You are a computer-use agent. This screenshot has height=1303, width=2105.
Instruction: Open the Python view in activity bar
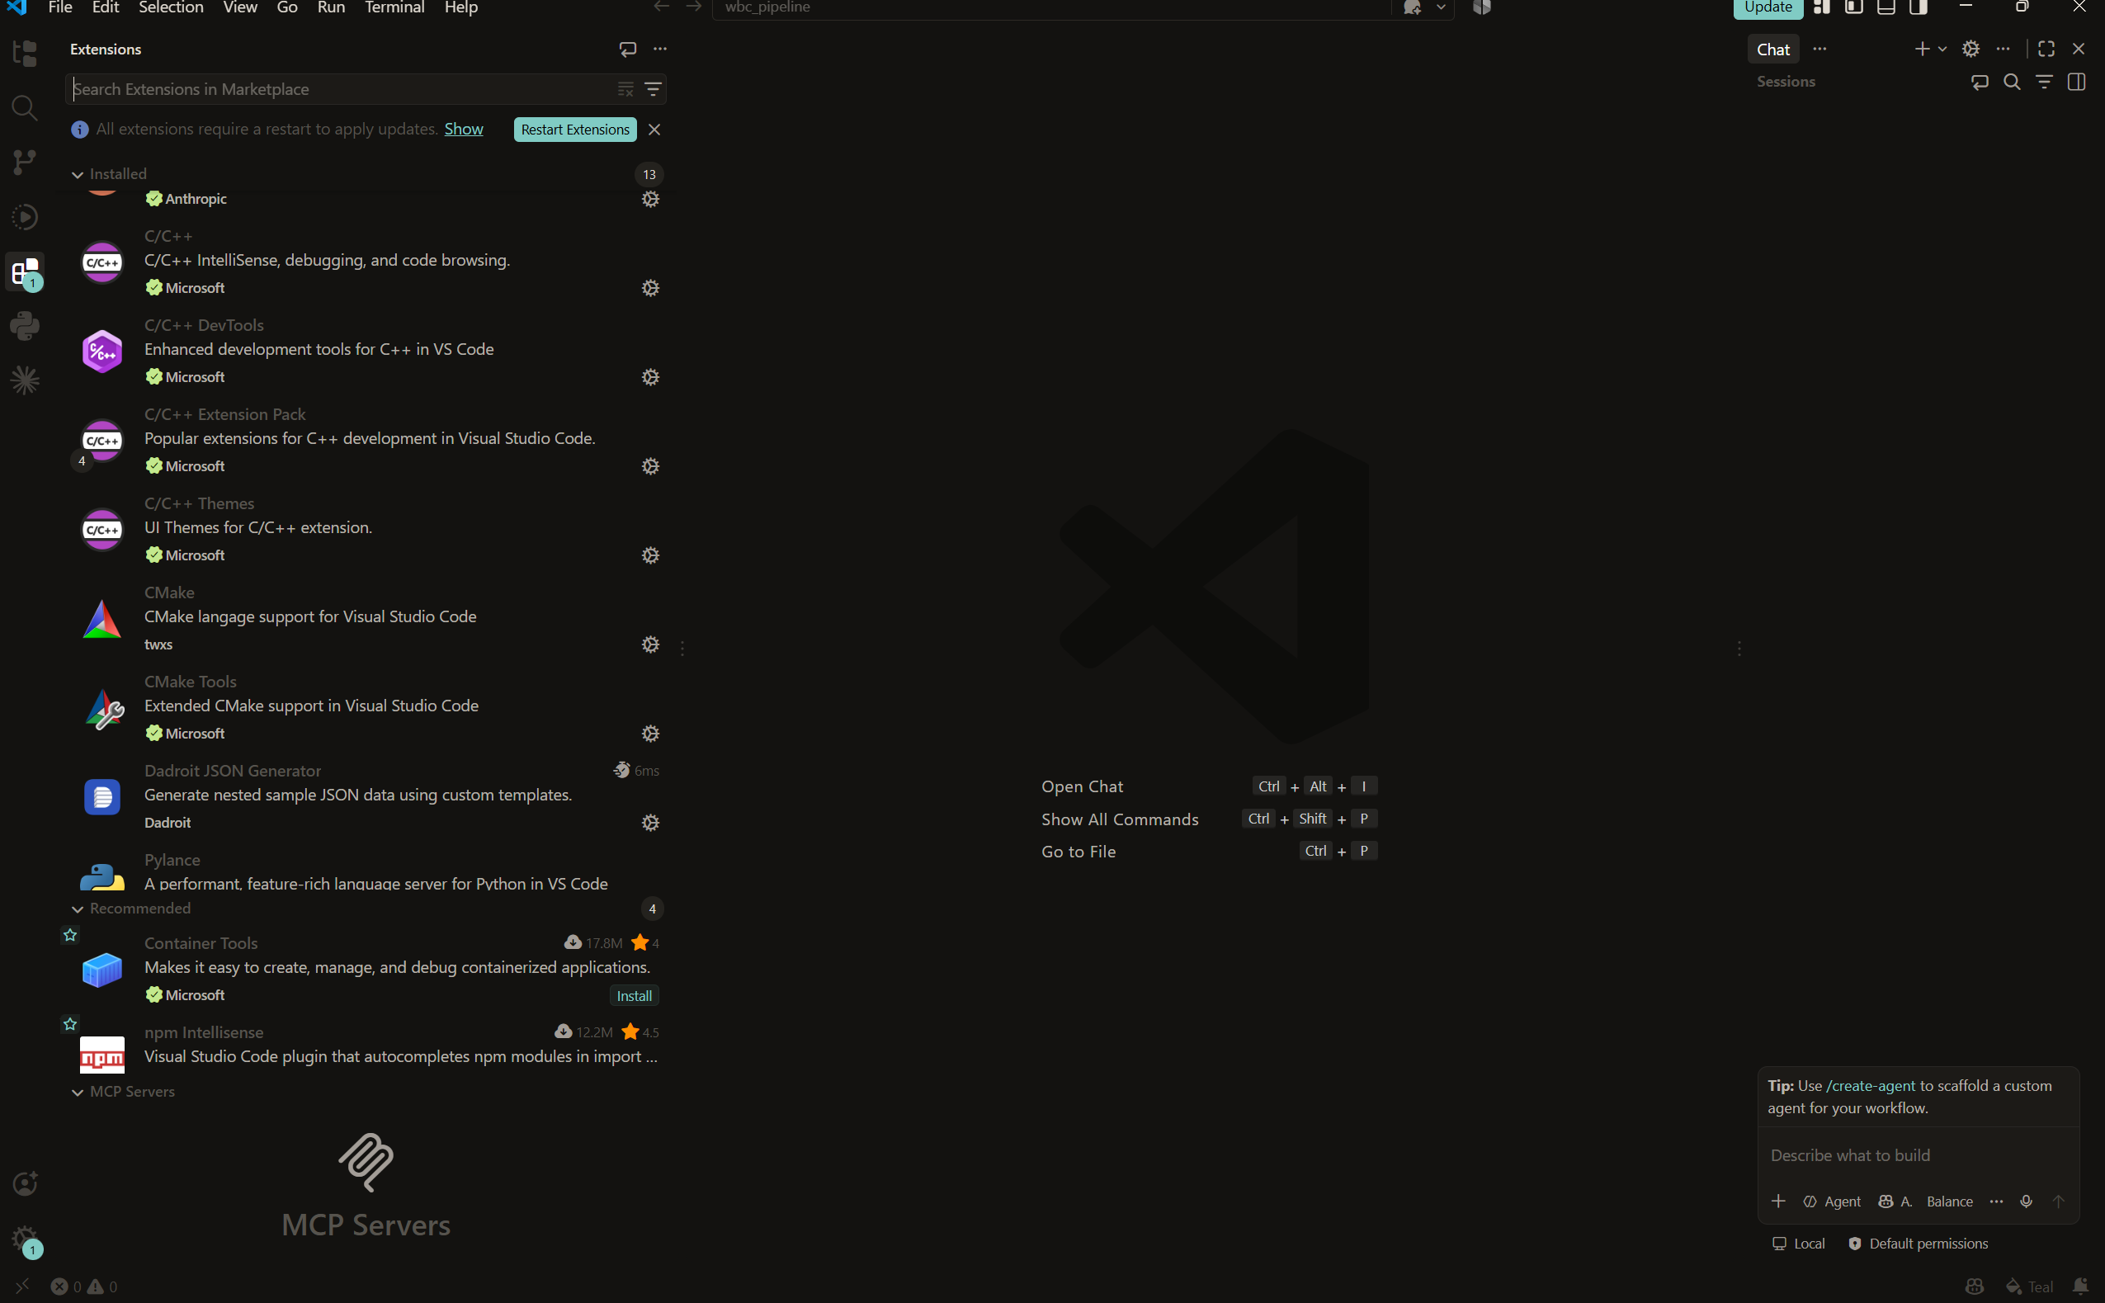(x=25, y=326)
